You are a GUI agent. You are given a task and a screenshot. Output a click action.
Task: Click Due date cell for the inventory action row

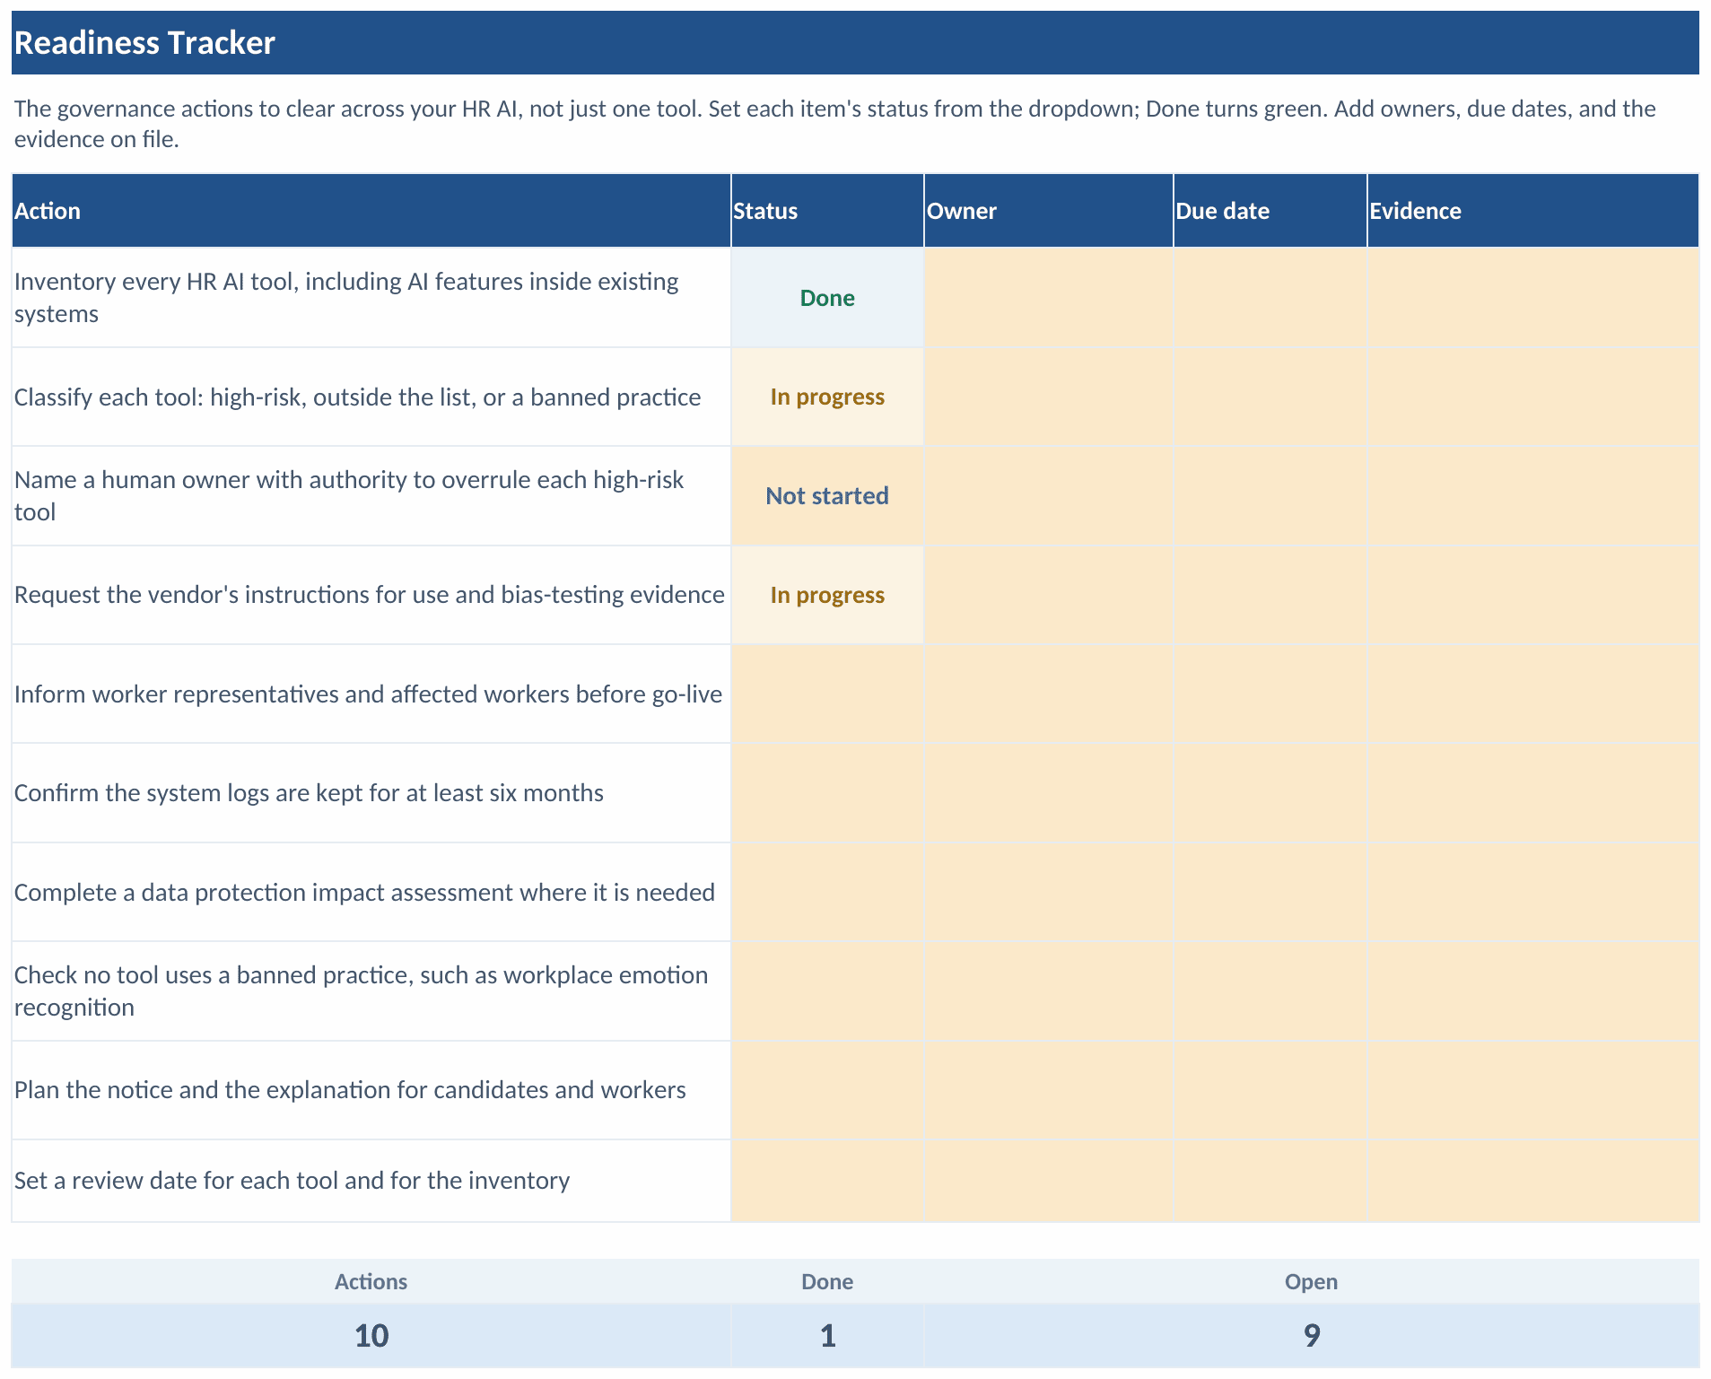coord(1270,298)
